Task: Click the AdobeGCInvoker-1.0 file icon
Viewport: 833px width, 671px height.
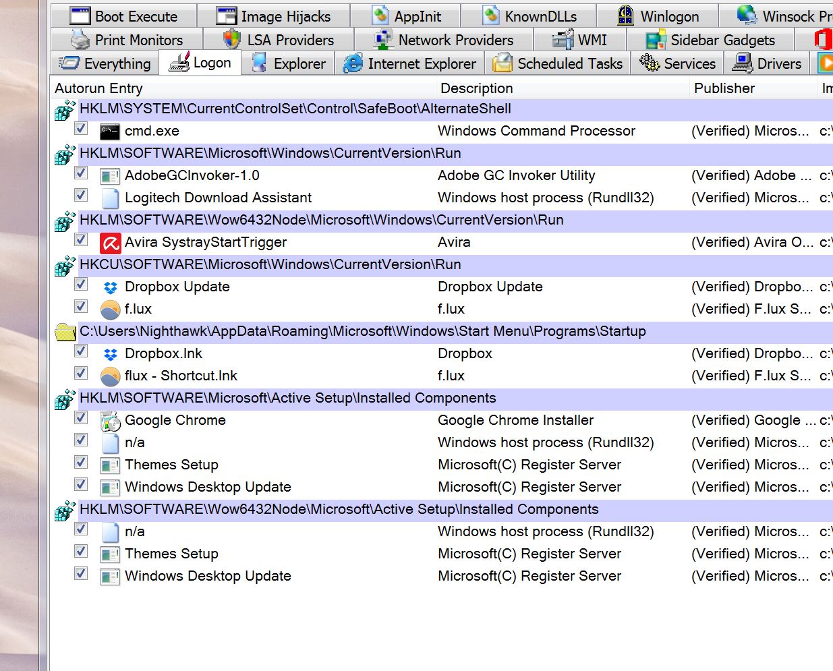Action: [110, 177]
